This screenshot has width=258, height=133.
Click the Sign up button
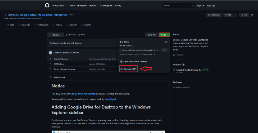pos(211,5)
